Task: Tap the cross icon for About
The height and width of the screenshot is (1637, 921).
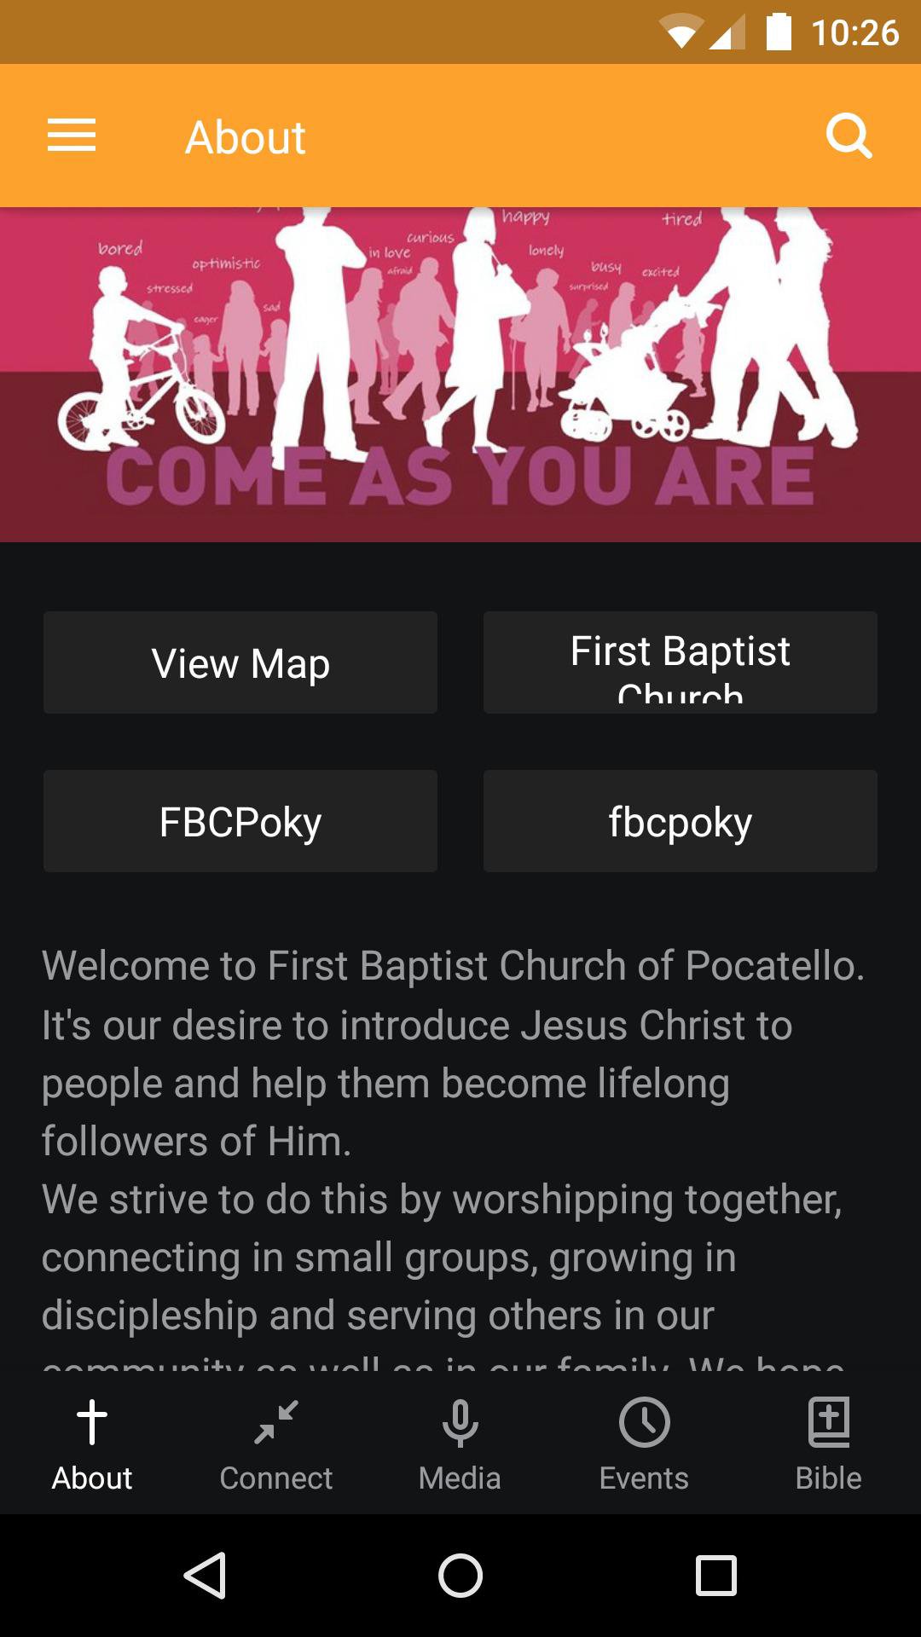Action: [92, 1422]
